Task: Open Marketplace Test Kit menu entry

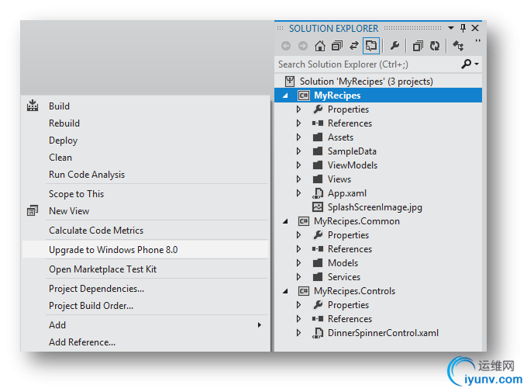Action: (x=146, y=269)
